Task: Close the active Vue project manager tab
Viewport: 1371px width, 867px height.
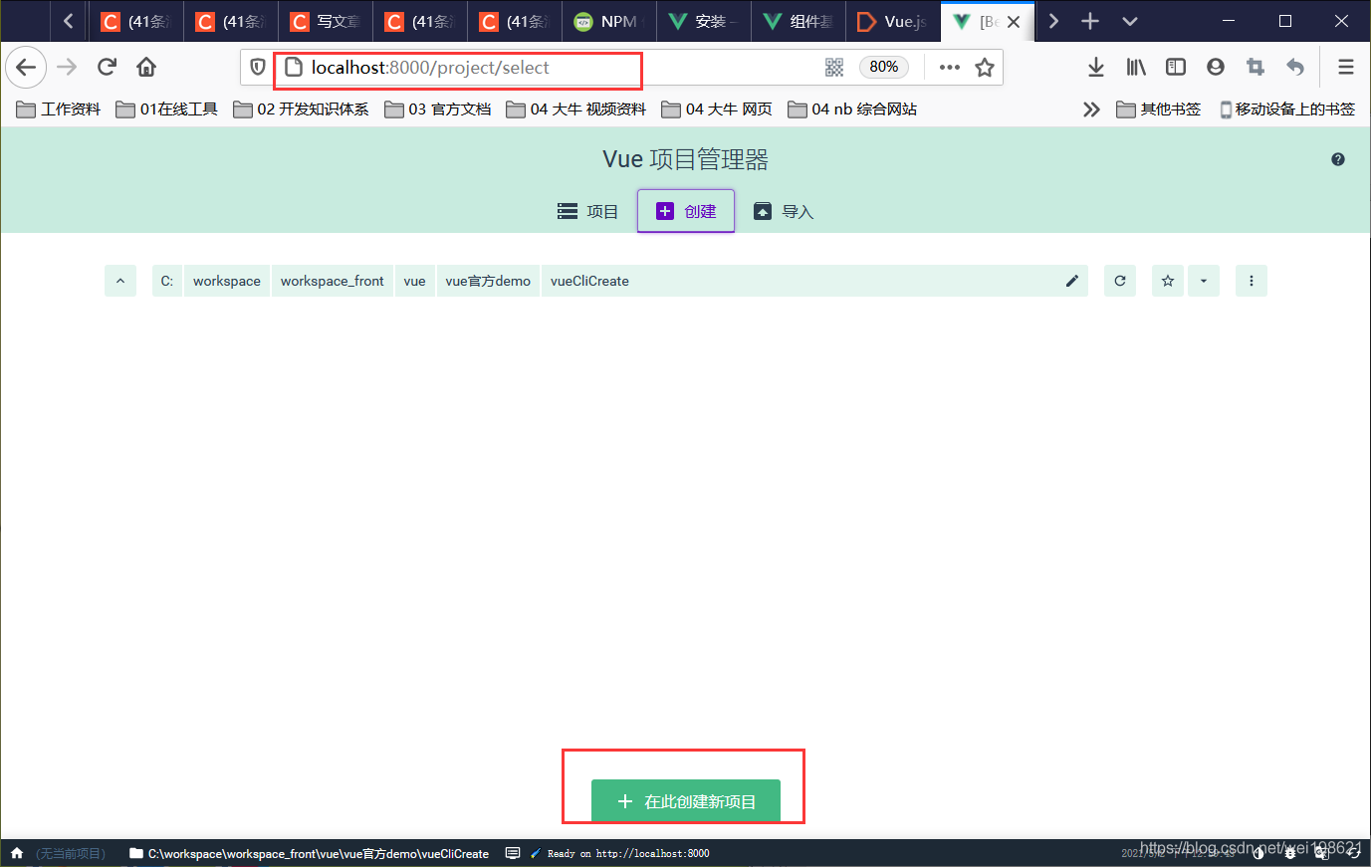Action: click(x=1014, y=21)
